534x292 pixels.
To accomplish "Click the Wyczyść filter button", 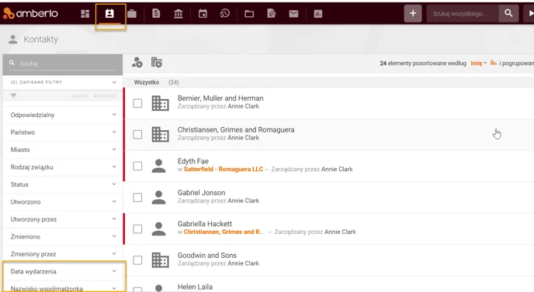I will tap(105, 96).
